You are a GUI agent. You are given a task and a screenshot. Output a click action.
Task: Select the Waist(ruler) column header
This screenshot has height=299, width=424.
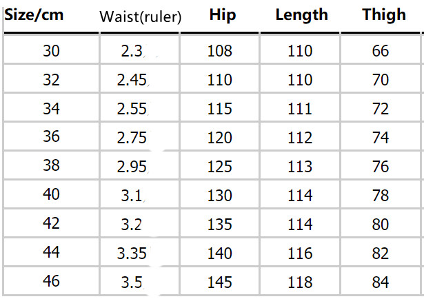click(140, 17)
